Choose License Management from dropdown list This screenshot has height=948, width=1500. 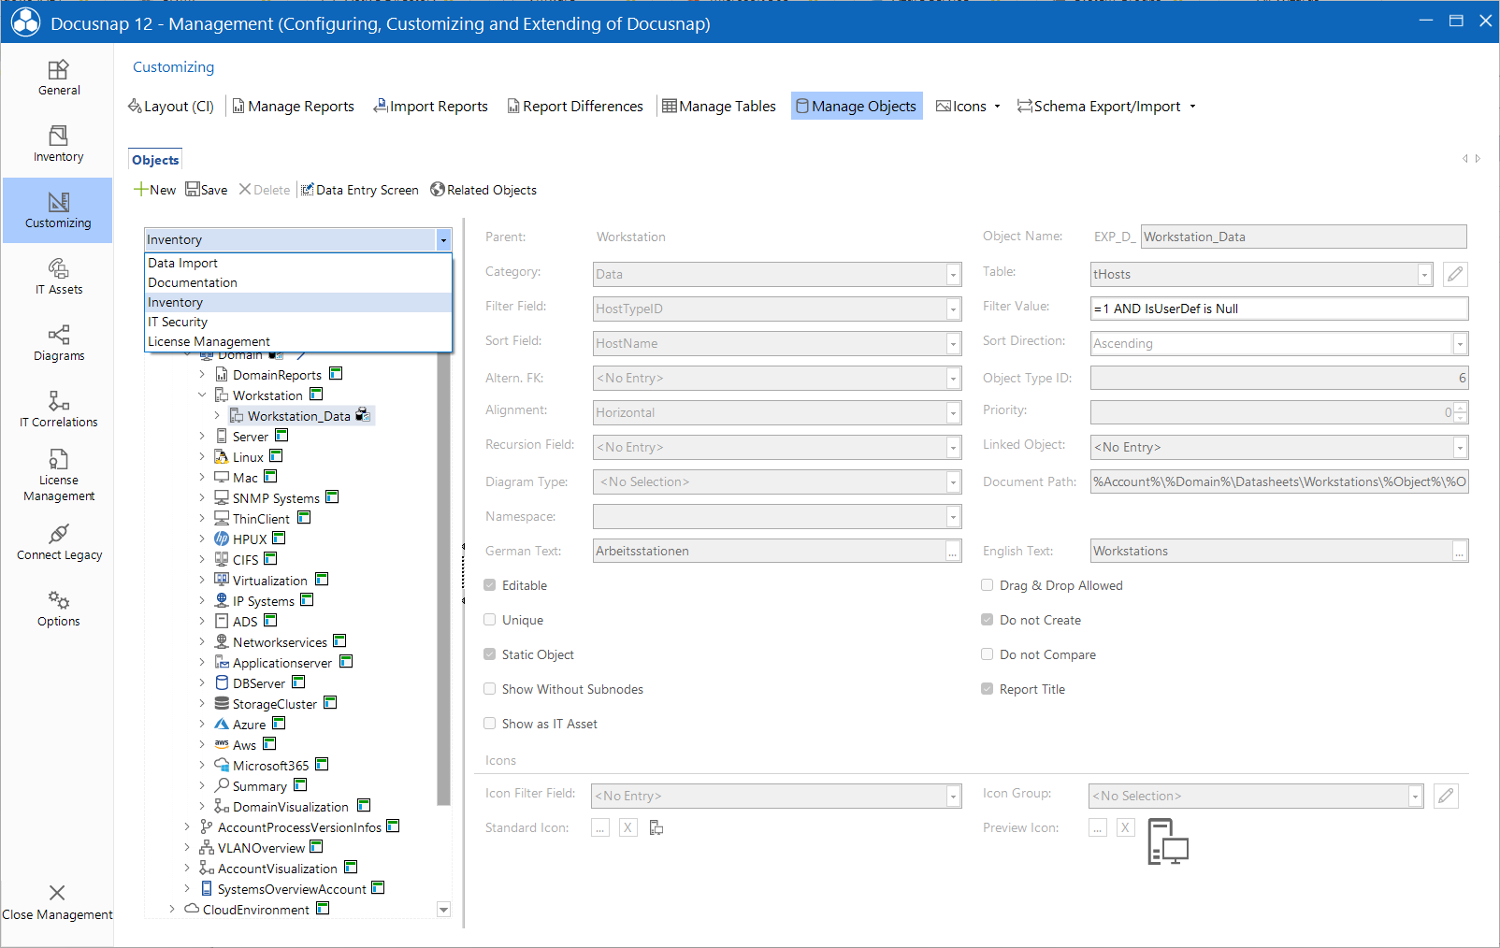click(297, 341)
